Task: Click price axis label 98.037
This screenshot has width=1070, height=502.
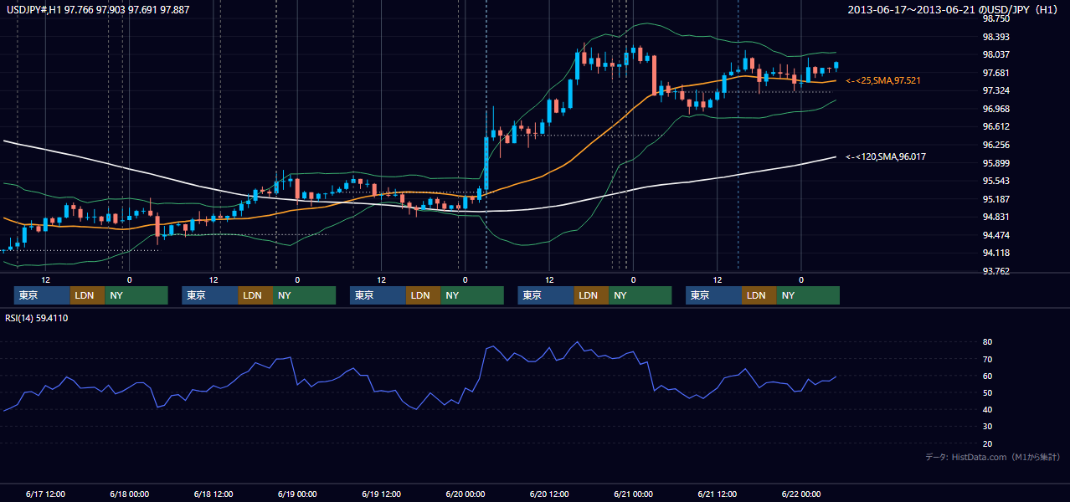Action: [x=996, y=54]
